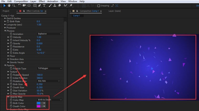The height and width of the screenshot is (111, 199).
Task: Select the Hand tool
Action: (9, 5)
